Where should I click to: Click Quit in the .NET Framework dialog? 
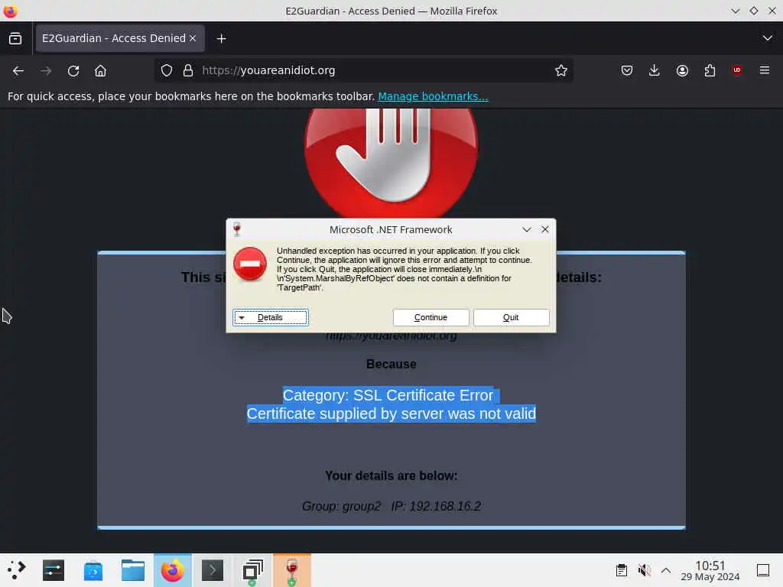click(511, 317)
